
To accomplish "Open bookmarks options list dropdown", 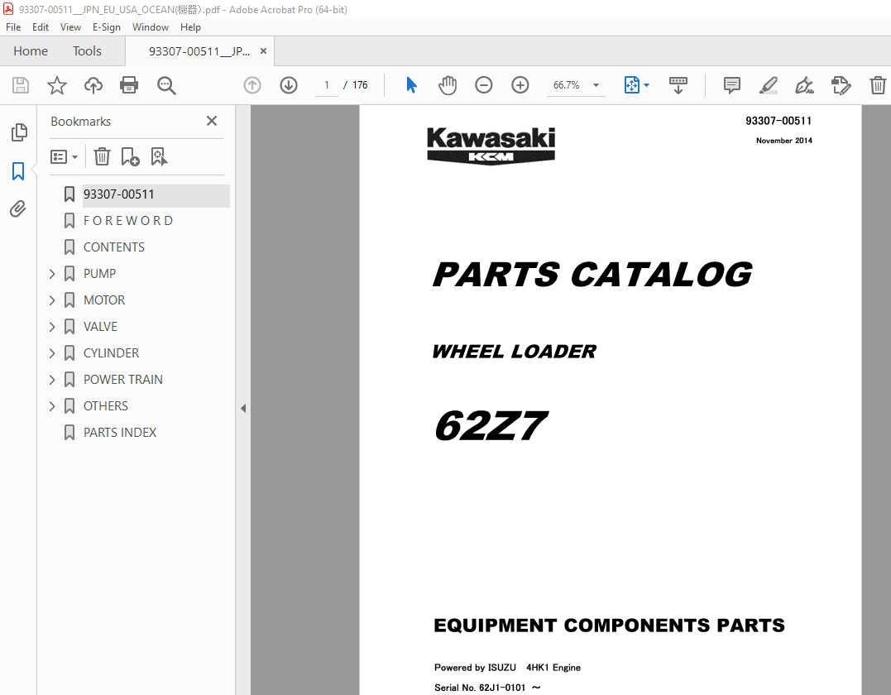I will click(65, 157).
